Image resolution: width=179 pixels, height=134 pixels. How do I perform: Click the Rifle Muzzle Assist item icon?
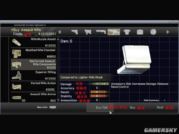click(16, 43)
